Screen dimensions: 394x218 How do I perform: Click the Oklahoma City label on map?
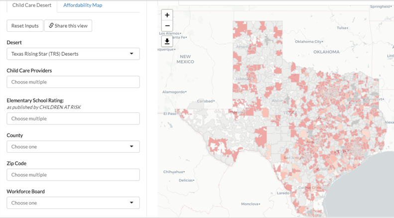(x=312, y=42)
